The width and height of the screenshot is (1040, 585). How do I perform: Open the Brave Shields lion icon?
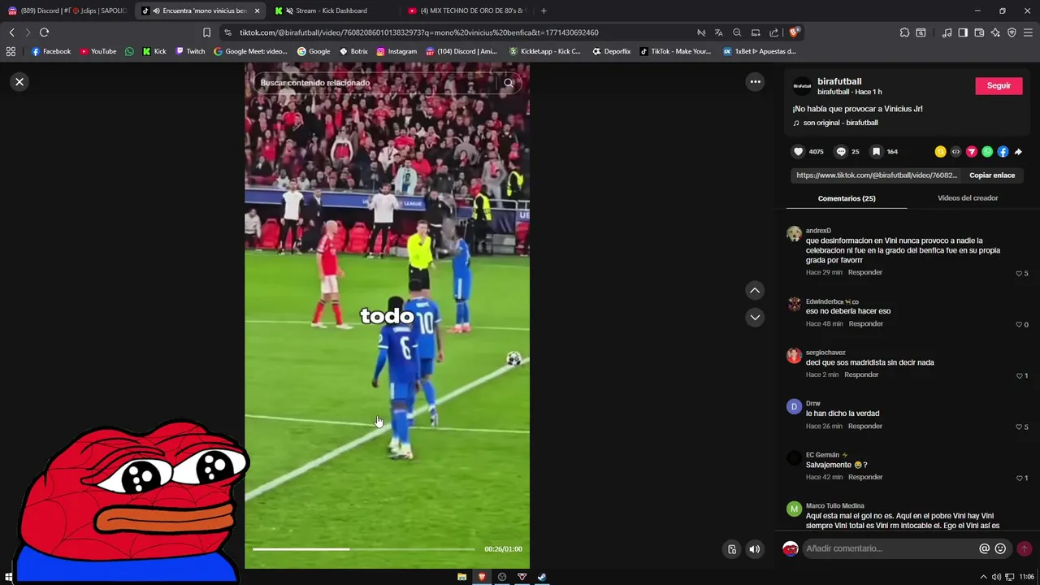pyautogui.click(x=794, y=32)
